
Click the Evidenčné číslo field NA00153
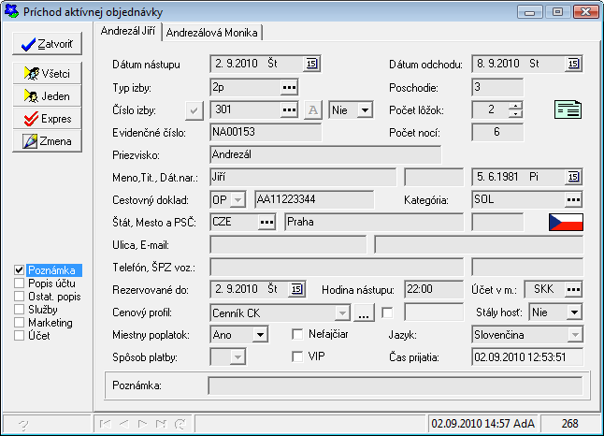click(x=266, y=132)
